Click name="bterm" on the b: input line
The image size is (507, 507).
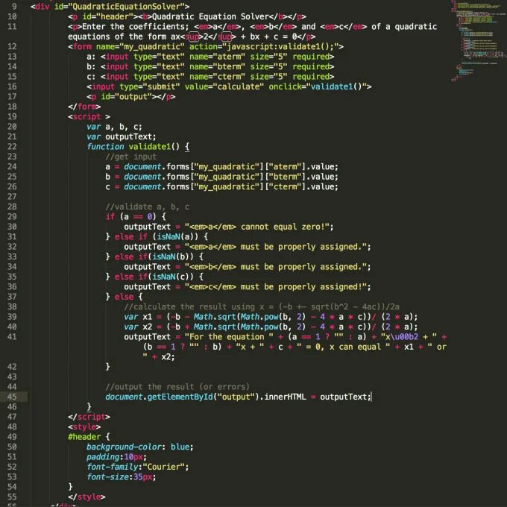coord(218,66)
